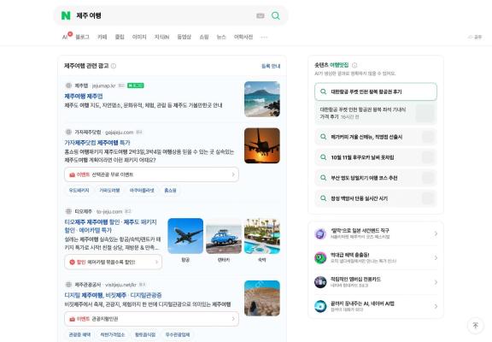The height and width of the screenshot is (342, 492).
Task: Switch to the 쇼핑 tab
Action: tap(204, 37)
